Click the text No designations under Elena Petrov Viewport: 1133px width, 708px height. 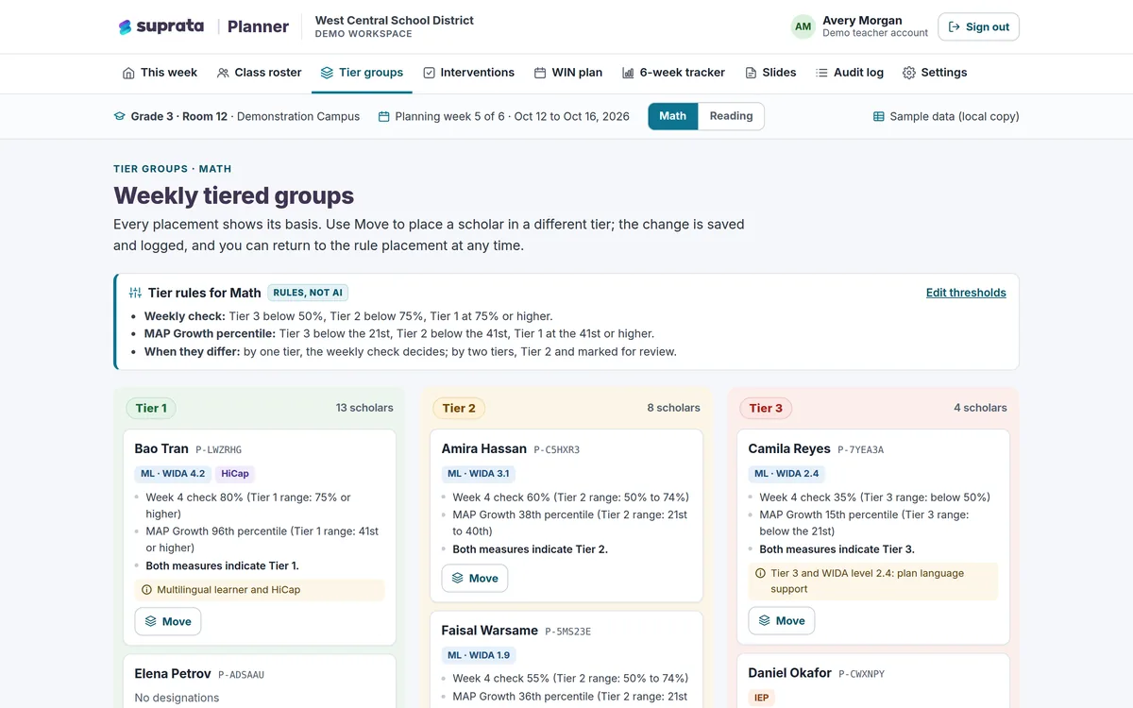point(177,698)
